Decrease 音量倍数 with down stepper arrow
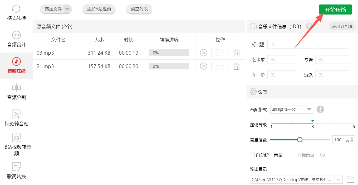 pyautogui.click(x=352, y=141)
